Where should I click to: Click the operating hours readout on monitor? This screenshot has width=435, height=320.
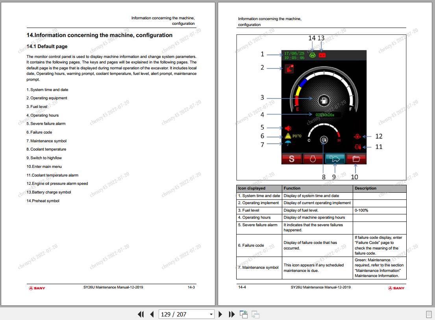pyautogui.click(x=325, y=115)
